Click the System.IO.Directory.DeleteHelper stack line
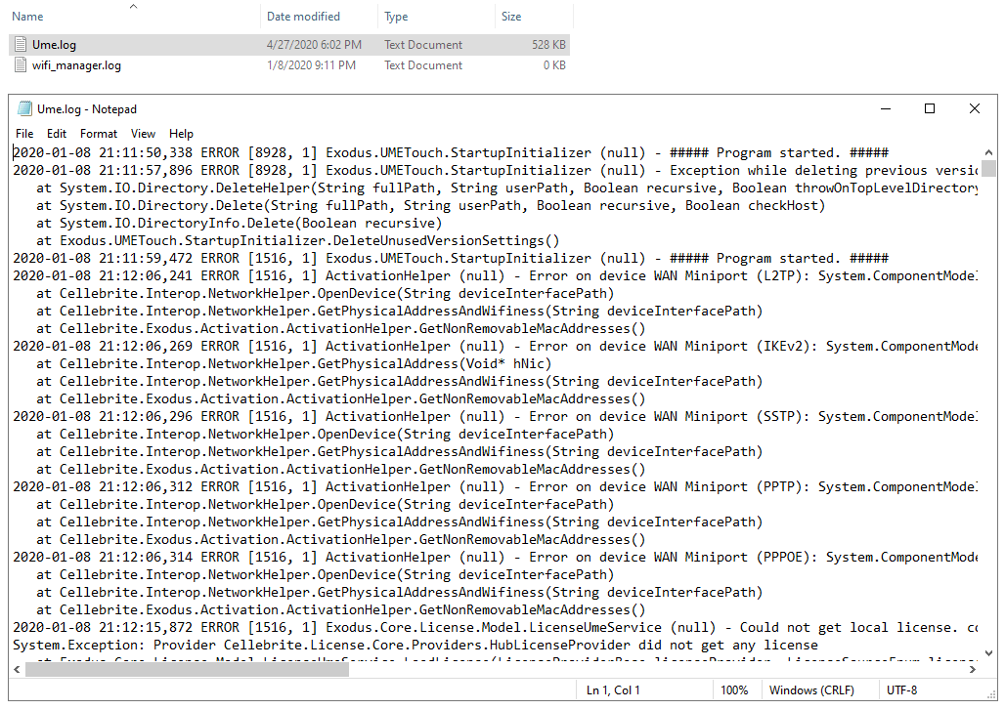Image resolution: width=1005 pixels, height=710 pixels. tap(507, 188)
